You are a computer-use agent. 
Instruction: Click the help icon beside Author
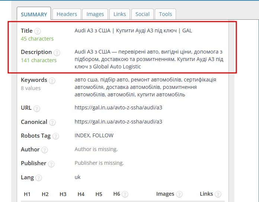point(45,150)
